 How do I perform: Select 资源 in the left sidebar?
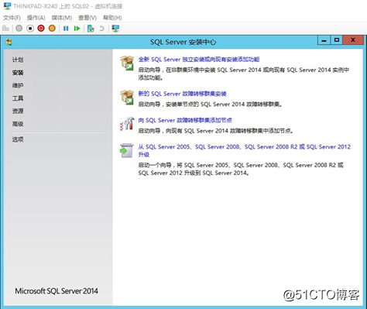(x=18, y=112)
